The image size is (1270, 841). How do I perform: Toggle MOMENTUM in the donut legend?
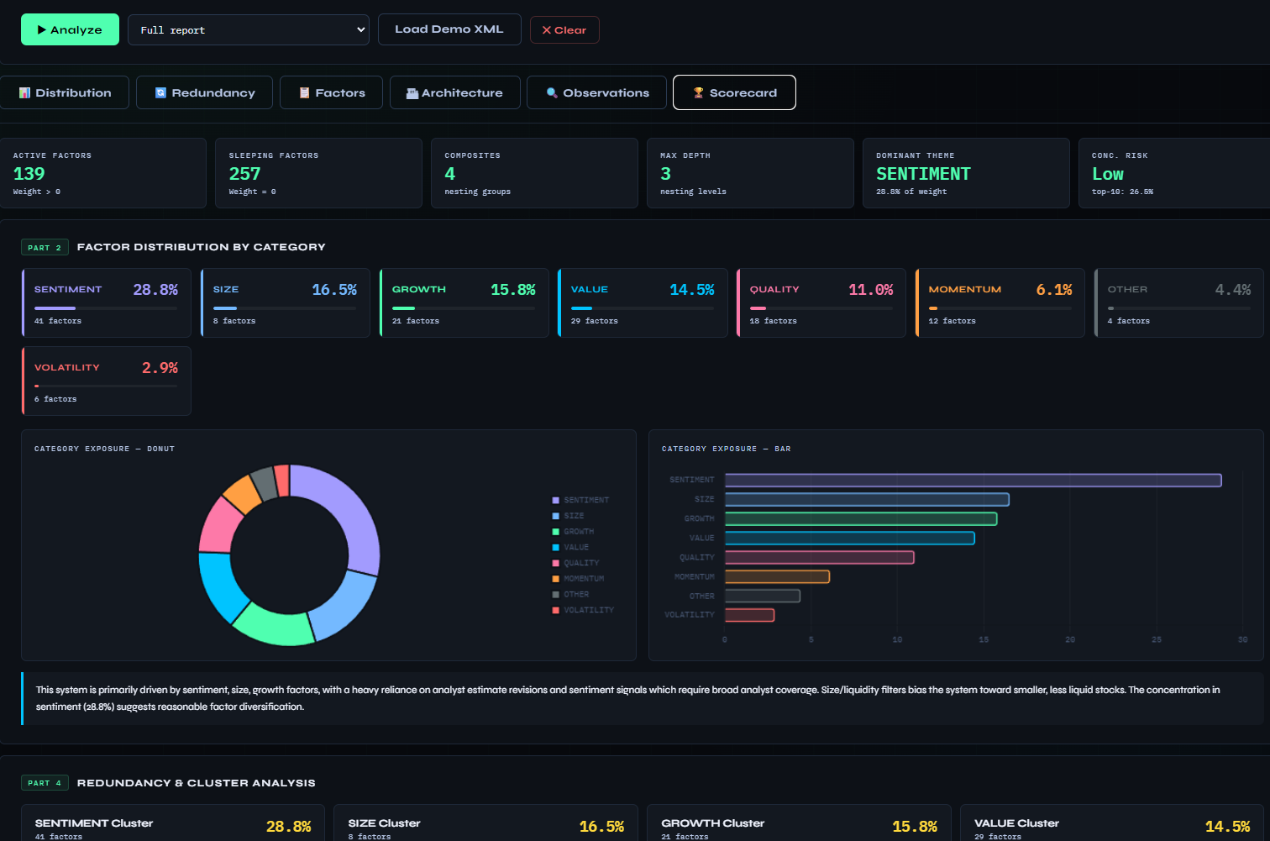tap(583, 579)
